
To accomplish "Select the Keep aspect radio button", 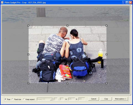I will tap(24, 99).
